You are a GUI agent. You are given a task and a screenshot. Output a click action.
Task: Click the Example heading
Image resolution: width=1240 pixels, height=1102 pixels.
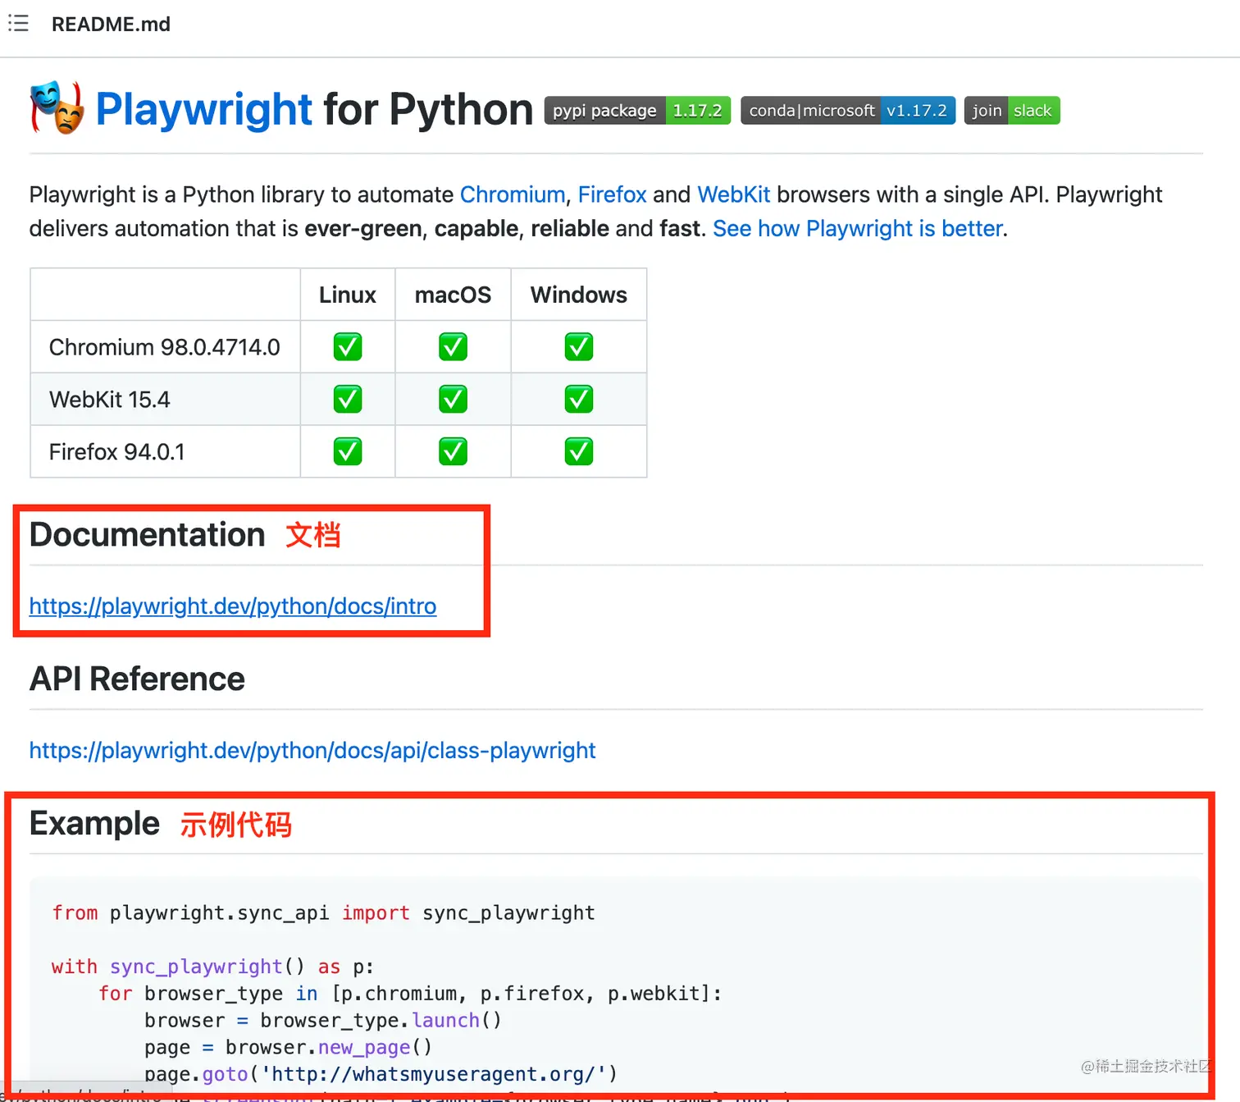(x=94, y=824)
